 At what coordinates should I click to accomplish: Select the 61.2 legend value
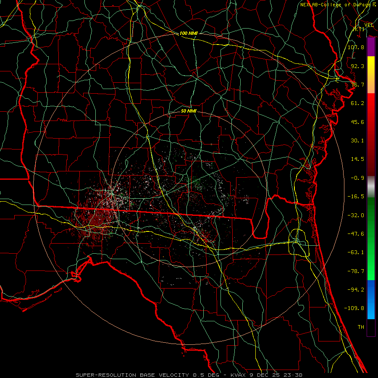pos(357,103)
